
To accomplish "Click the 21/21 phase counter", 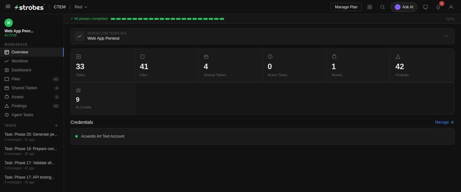I will (x=450, y=19).
